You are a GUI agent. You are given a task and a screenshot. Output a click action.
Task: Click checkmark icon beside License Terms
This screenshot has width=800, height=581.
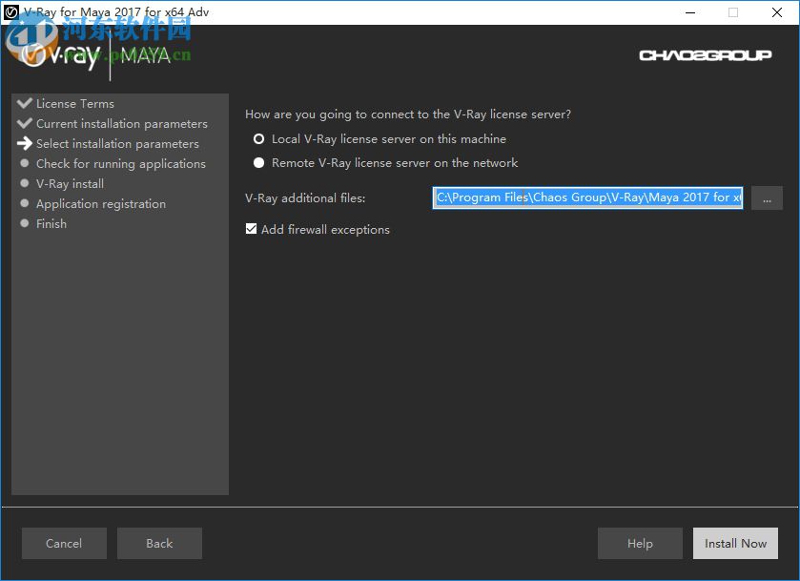25,103
